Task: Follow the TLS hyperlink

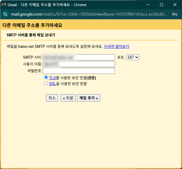Action: click(52, 78)
